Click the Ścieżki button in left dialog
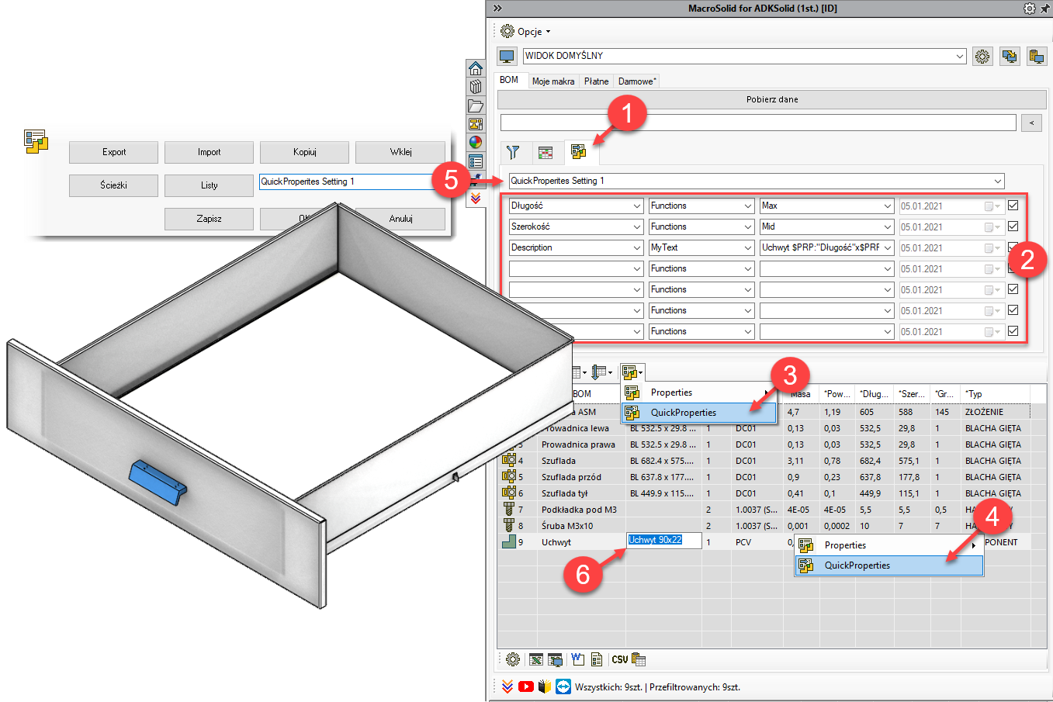The height and width of the screenshot is (702, 1053). 113,185
